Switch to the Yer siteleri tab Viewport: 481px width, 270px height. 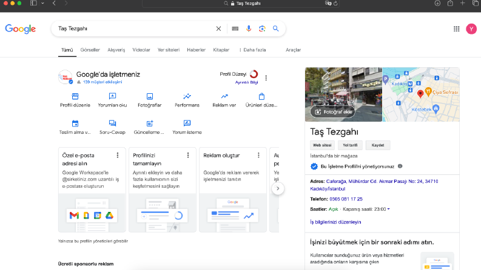tap(169, 50)
